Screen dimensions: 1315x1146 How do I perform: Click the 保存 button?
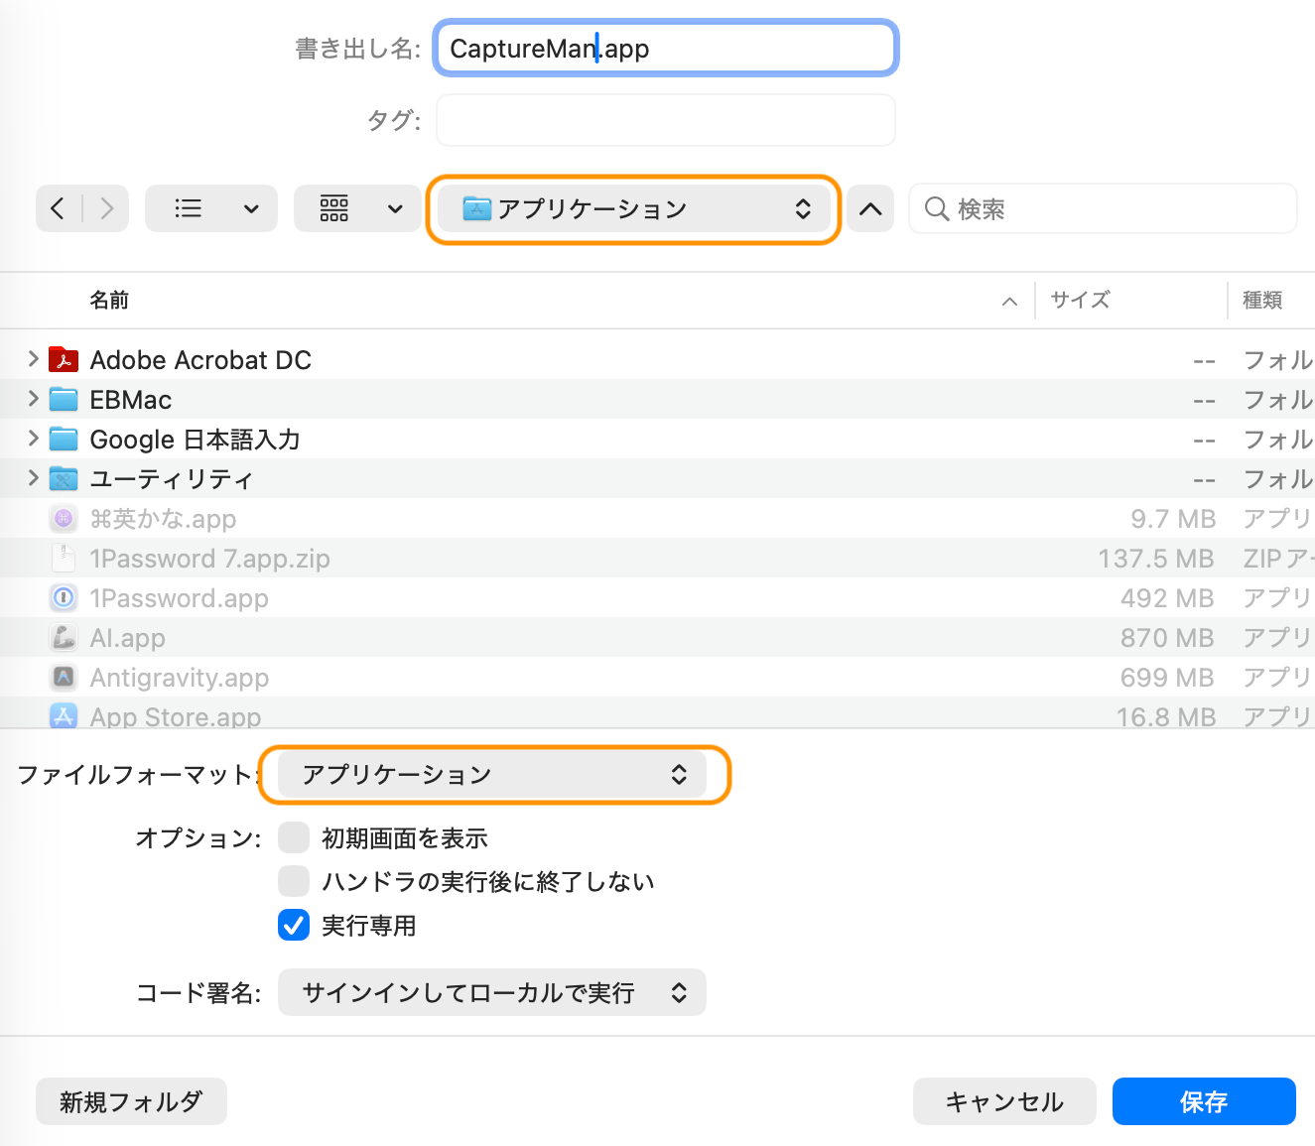1203,1101
